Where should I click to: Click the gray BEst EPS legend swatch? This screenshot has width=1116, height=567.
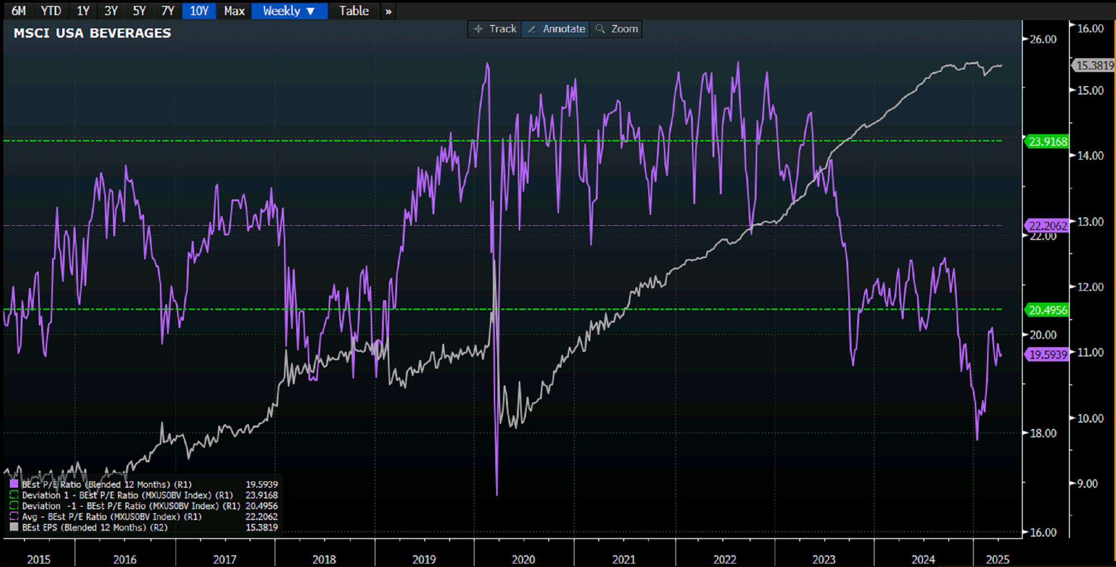pos(14,527)
